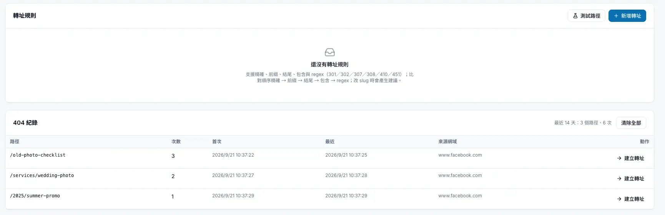The image size is (665, 215).
Task: Click first-seen time 2026/9/21 10:37:22
Action: click(233, 155)
